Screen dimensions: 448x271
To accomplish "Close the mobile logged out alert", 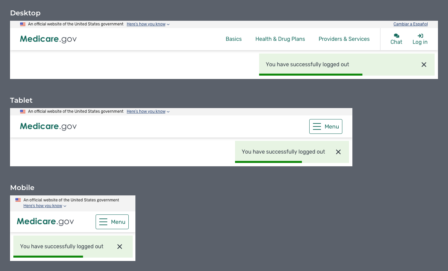I will point(120,247).
